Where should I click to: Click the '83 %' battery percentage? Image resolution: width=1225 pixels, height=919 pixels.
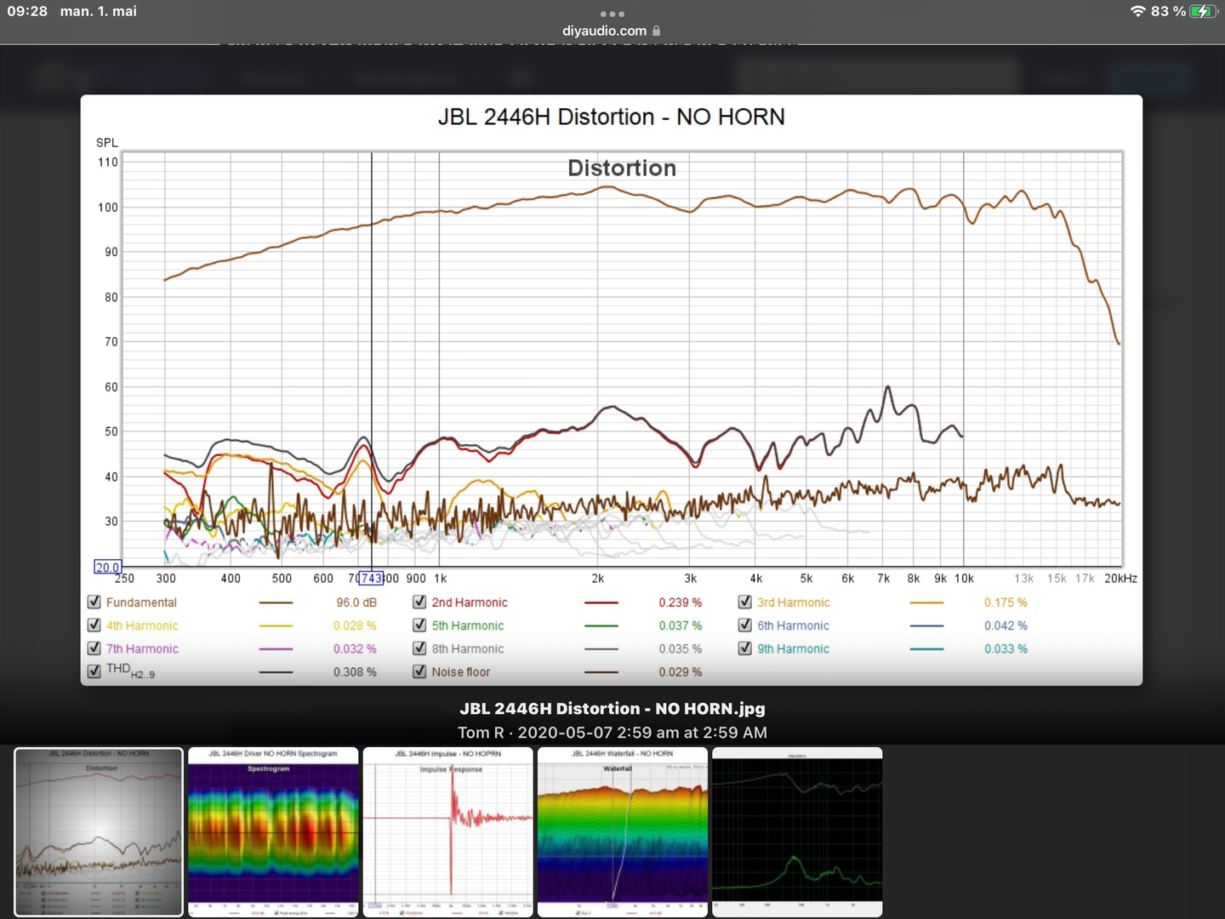(1168, 11)
